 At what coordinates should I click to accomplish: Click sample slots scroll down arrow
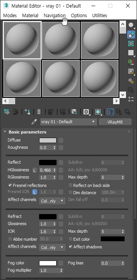click(123, 95)
